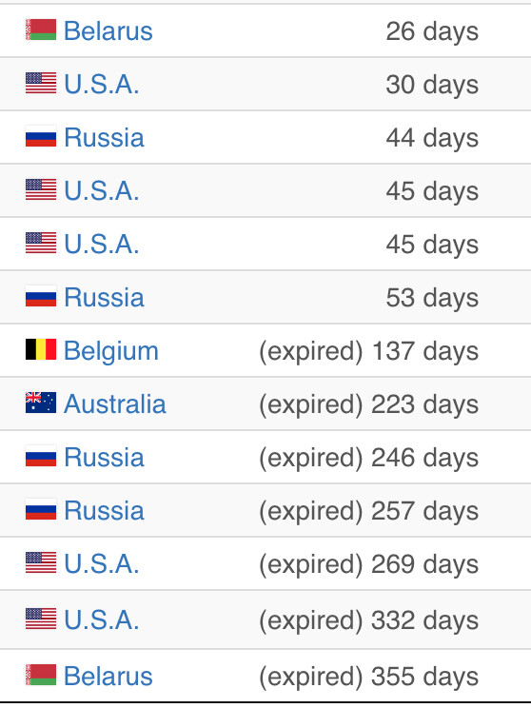
Task: Click the U.S.A. flag beside 30 days
Action: click(x=41, y=83)
